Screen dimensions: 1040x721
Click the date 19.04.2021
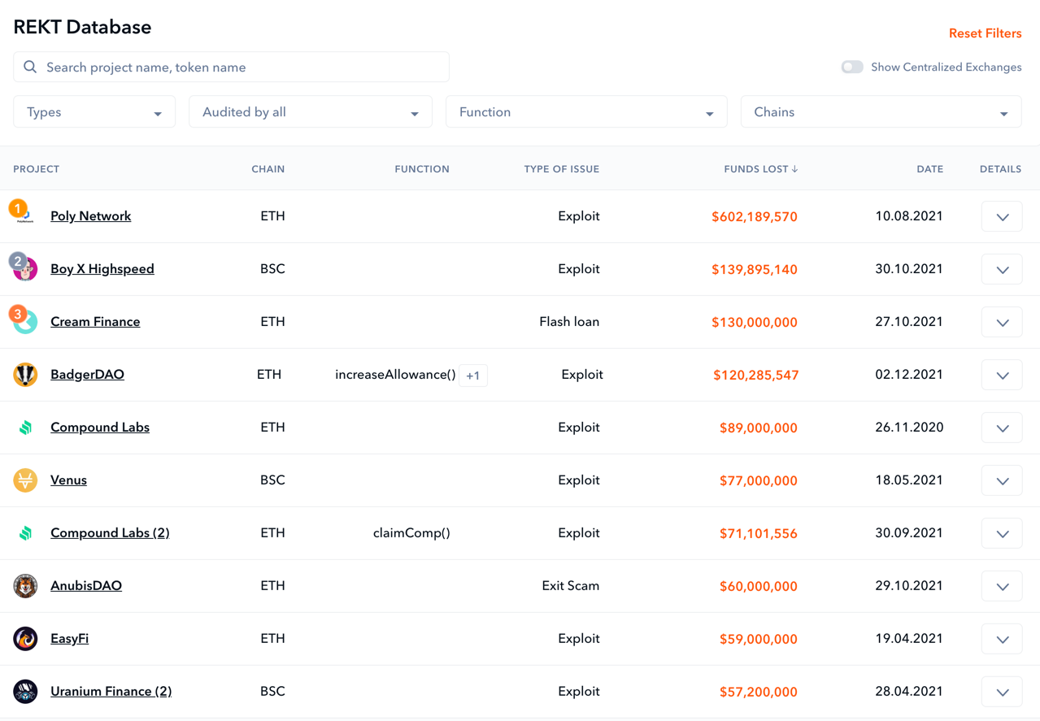click(909, 639)
